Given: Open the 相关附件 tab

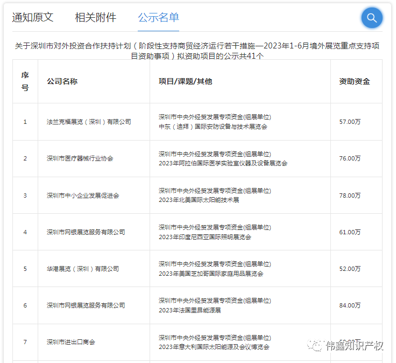Looking at the screenshot, I should 95,17.
